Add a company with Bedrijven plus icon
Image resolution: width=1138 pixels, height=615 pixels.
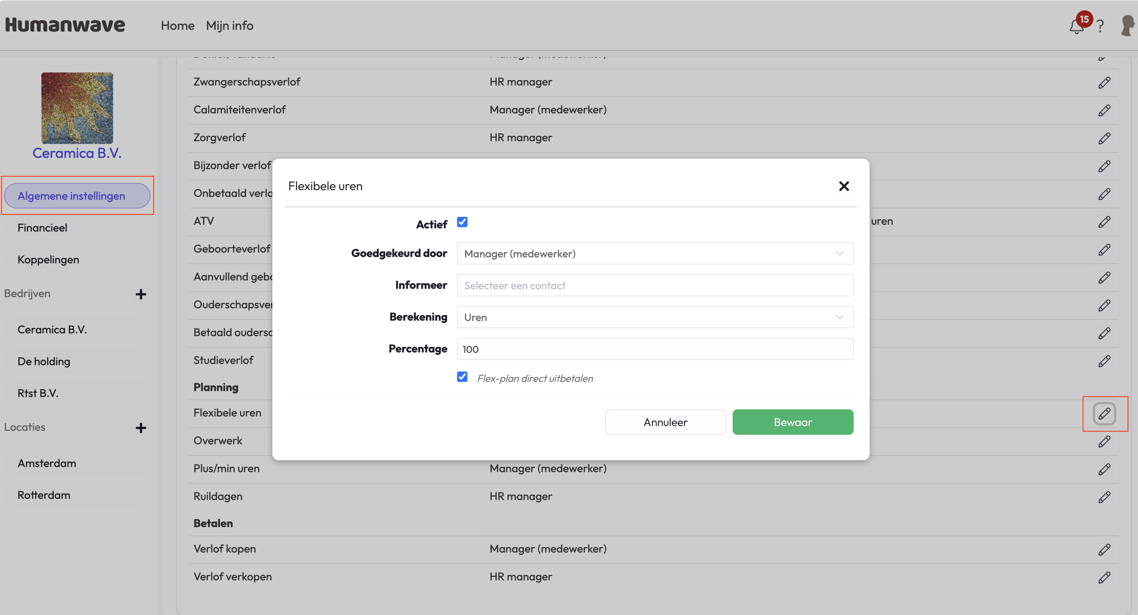pyautogui.click(x=141, y=294)
